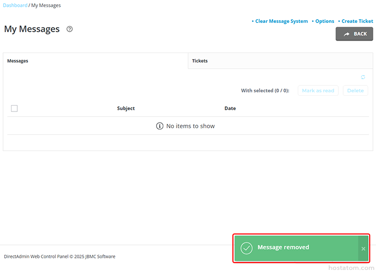
Task: Click the Mark as read button
Action: coord(318,91)
